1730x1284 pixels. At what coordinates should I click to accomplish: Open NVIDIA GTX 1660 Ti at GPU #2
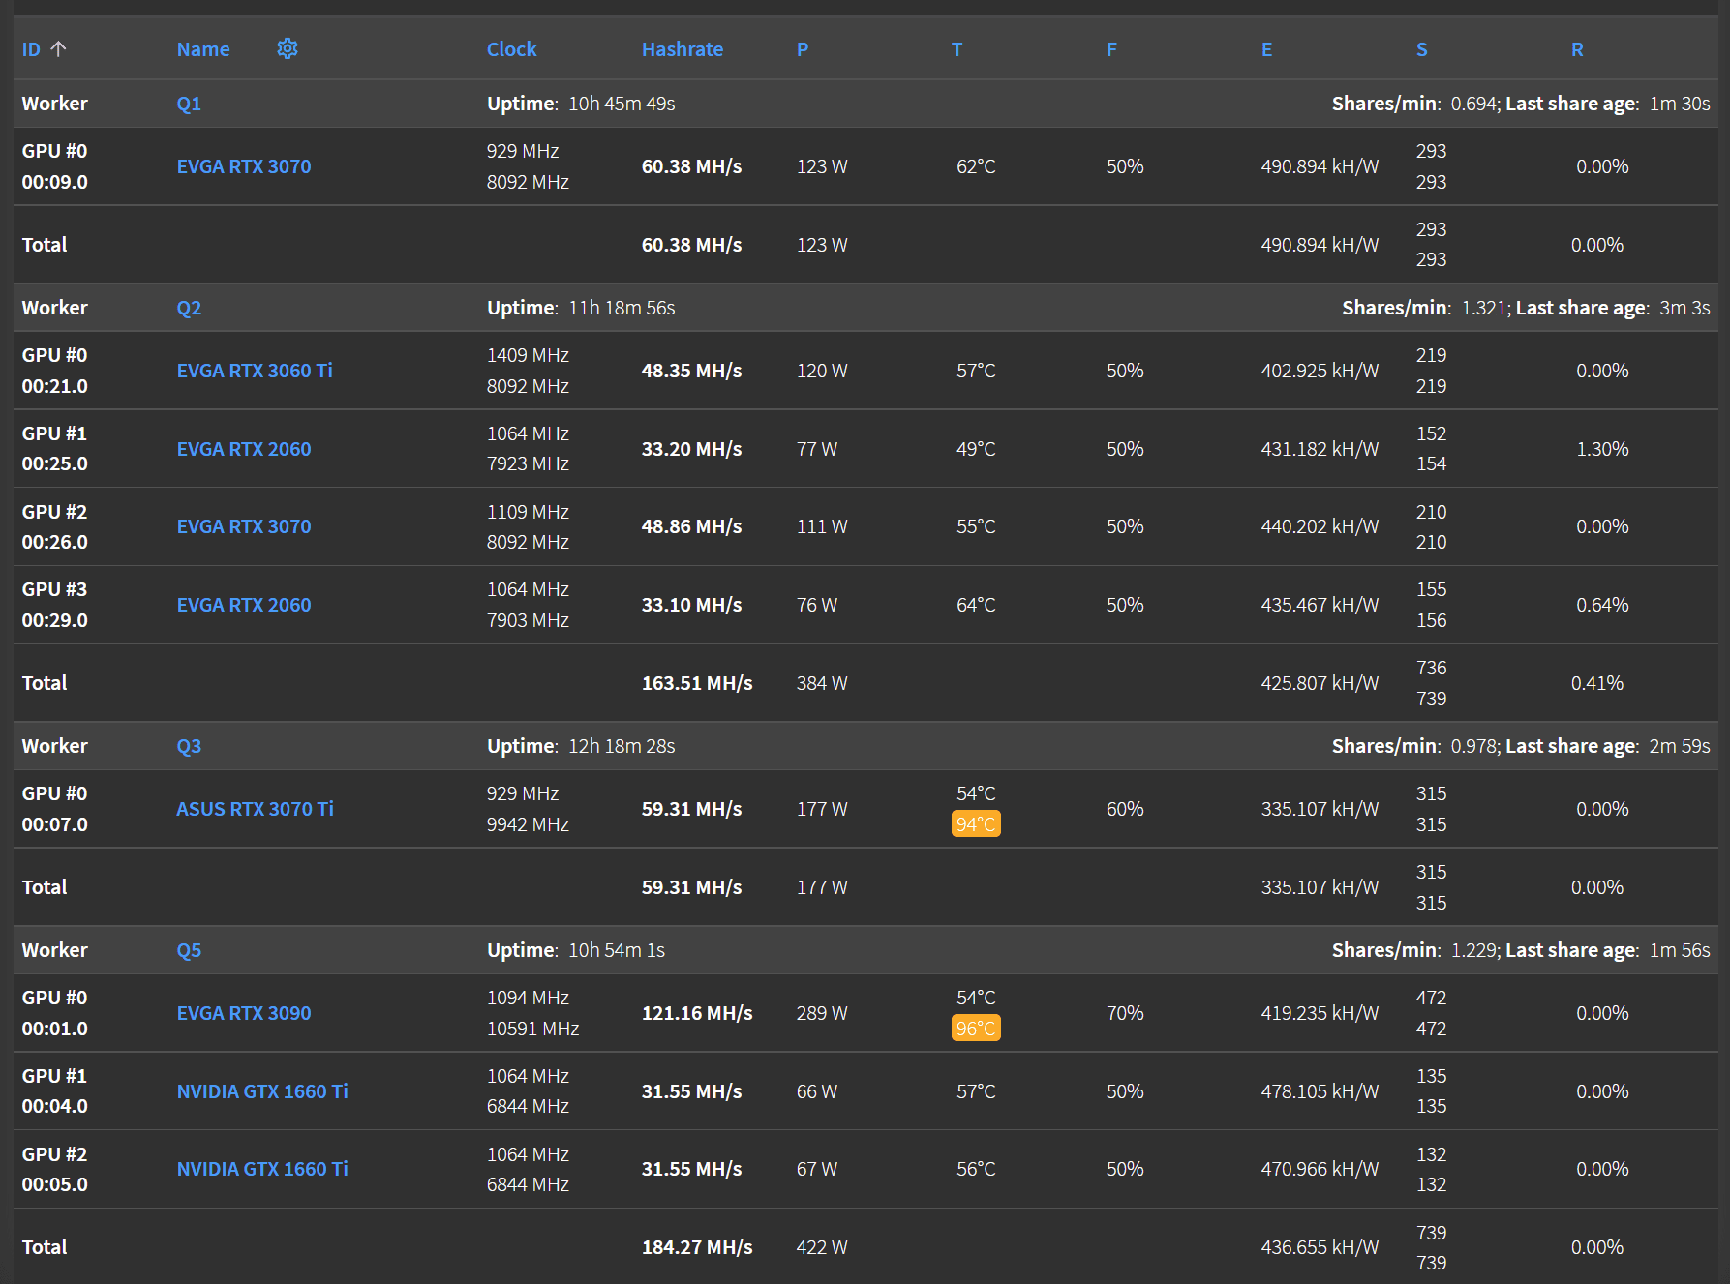262,1169
